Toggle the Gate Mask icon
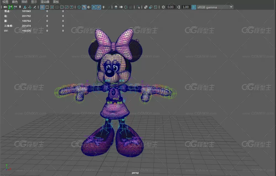 tap(57, 7)
